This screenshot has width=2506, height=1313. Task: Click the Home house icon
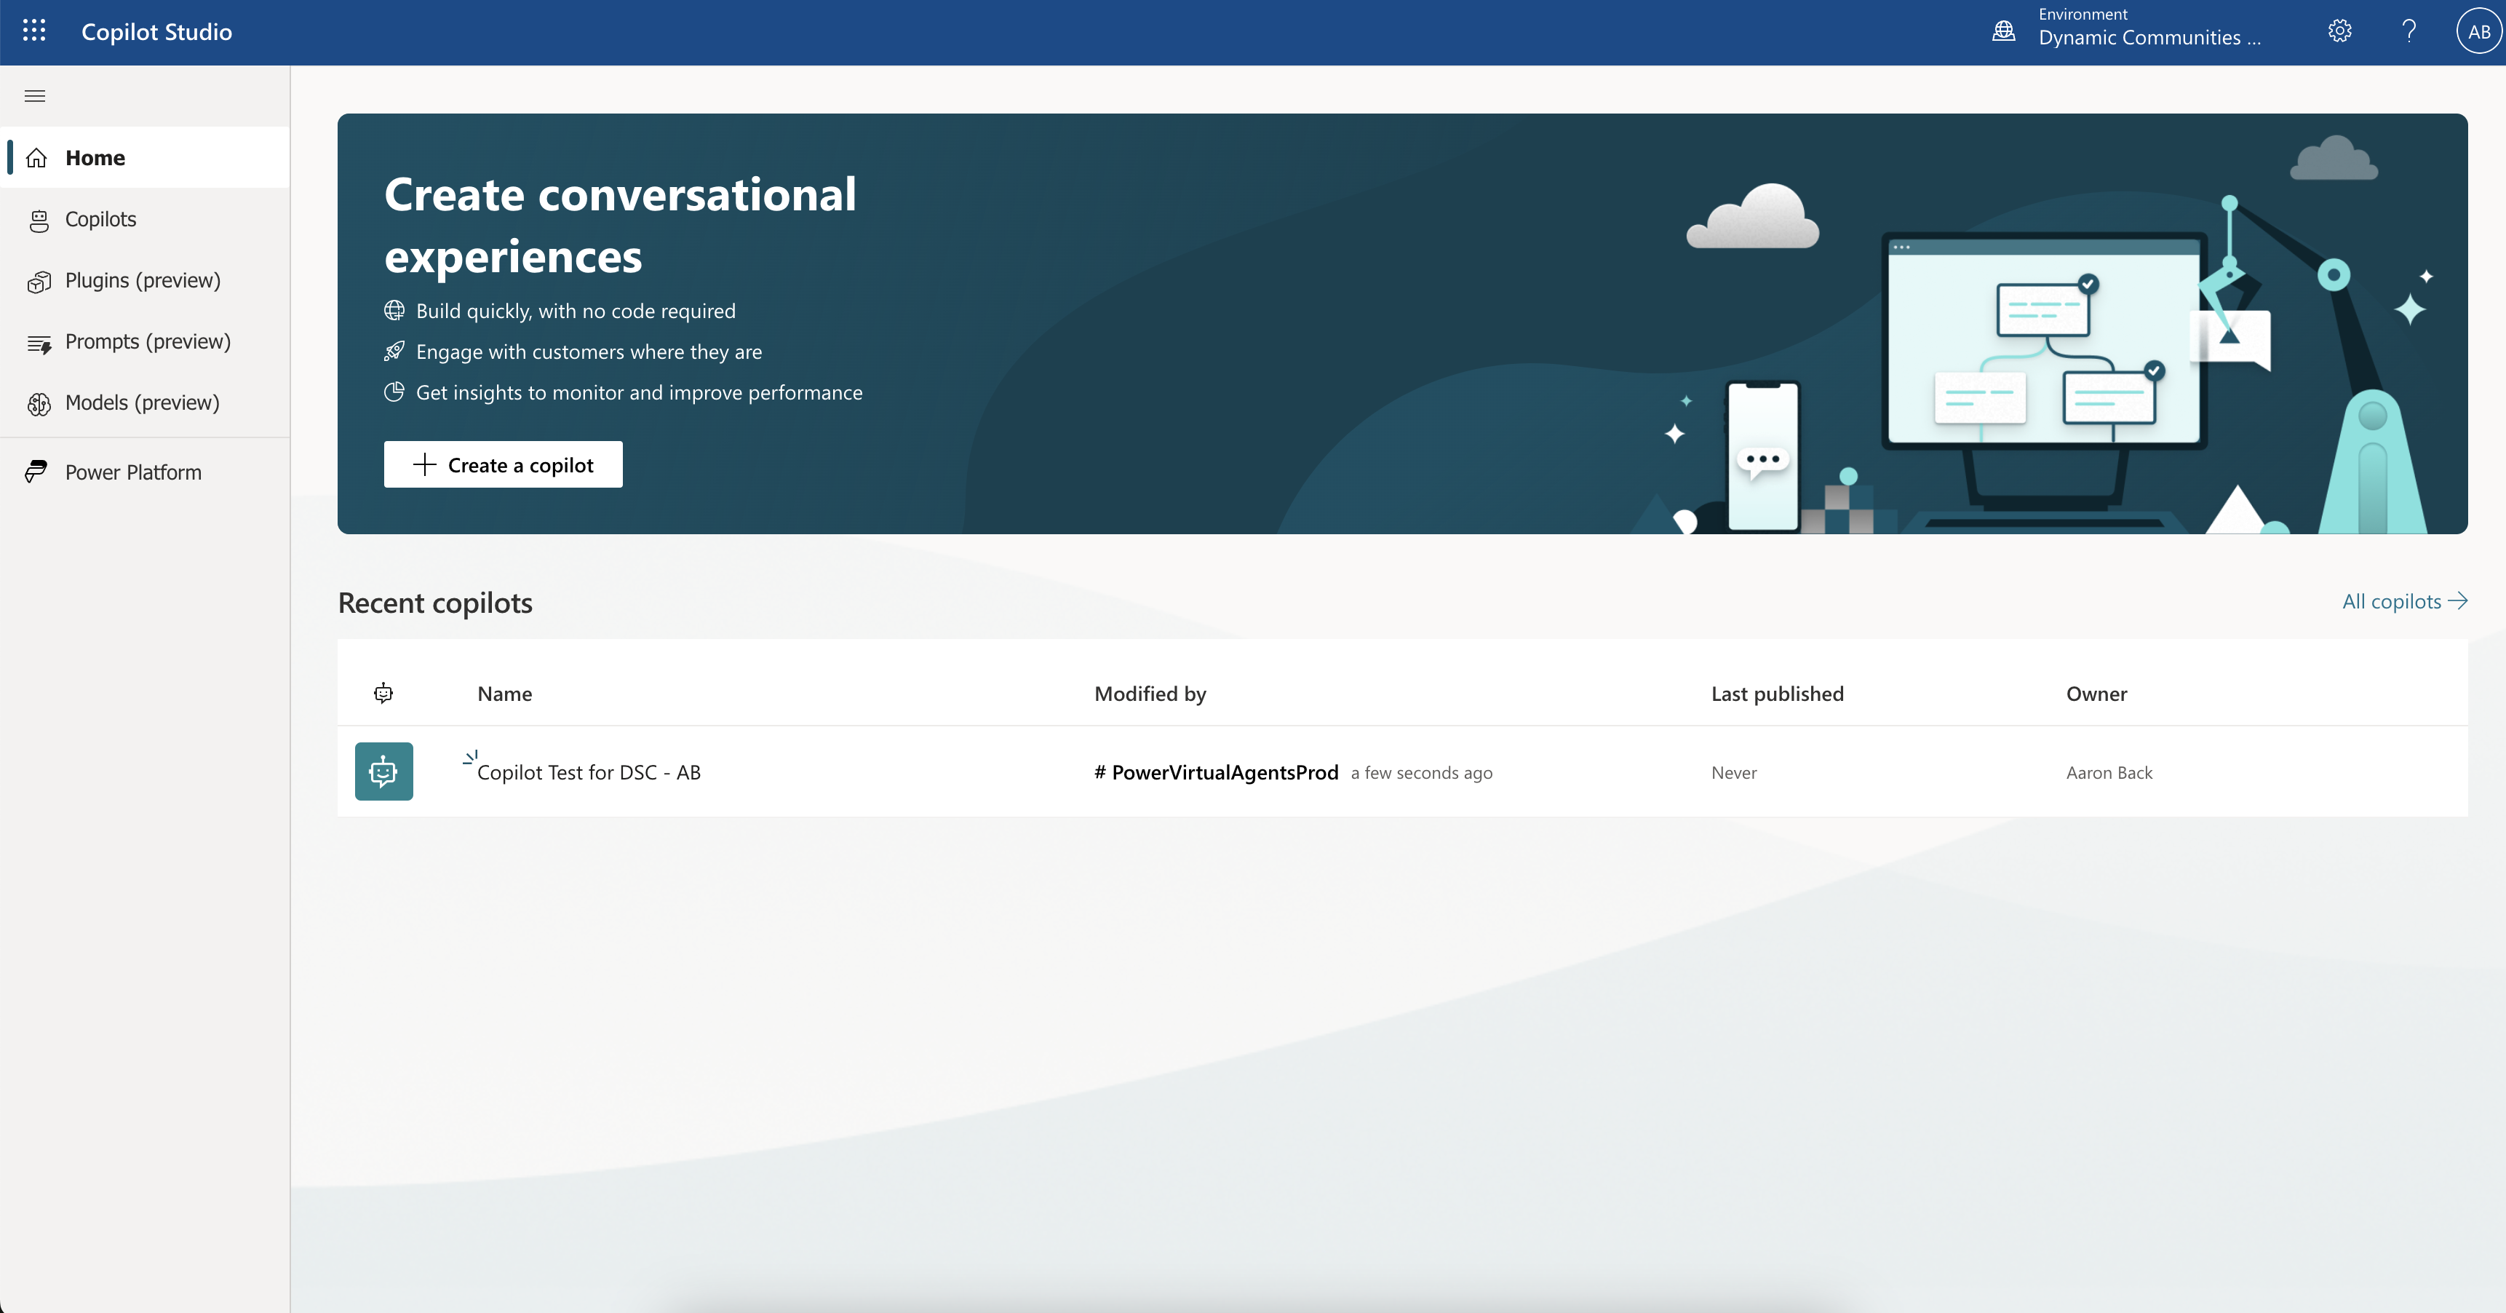click(x=37, y=158)
